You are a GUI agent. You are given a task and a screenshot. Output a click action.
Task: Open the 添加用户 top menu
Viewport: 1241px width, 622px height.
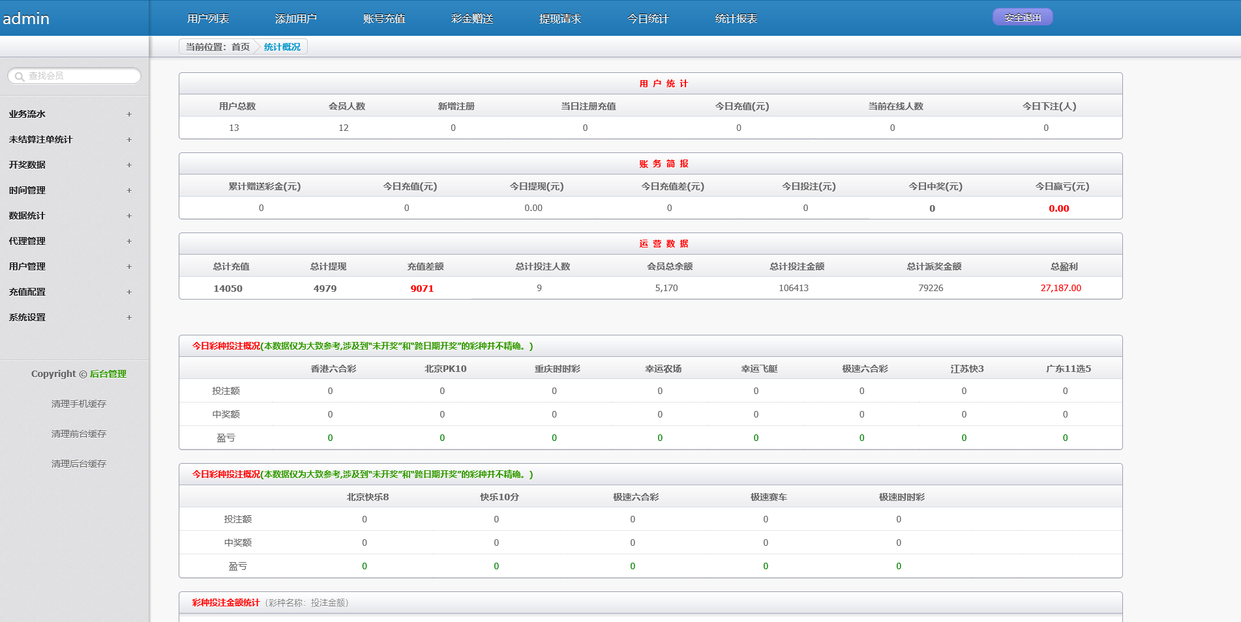click(296, 19)
